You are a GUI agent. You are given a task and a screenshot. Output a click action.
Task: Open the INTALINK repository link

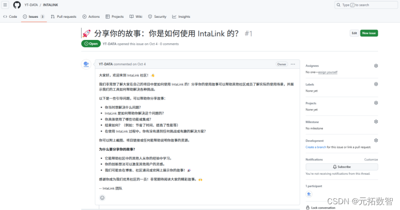[51, 5]
